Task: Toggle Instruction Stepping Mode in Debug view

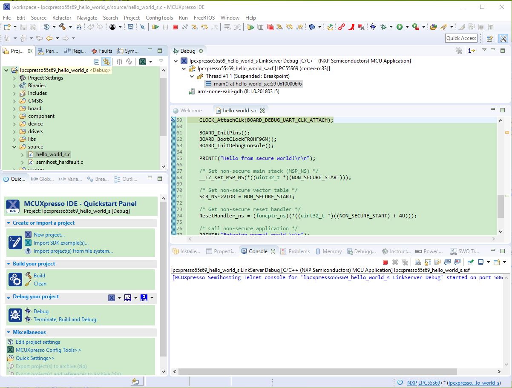Action: tap(472, 51)
